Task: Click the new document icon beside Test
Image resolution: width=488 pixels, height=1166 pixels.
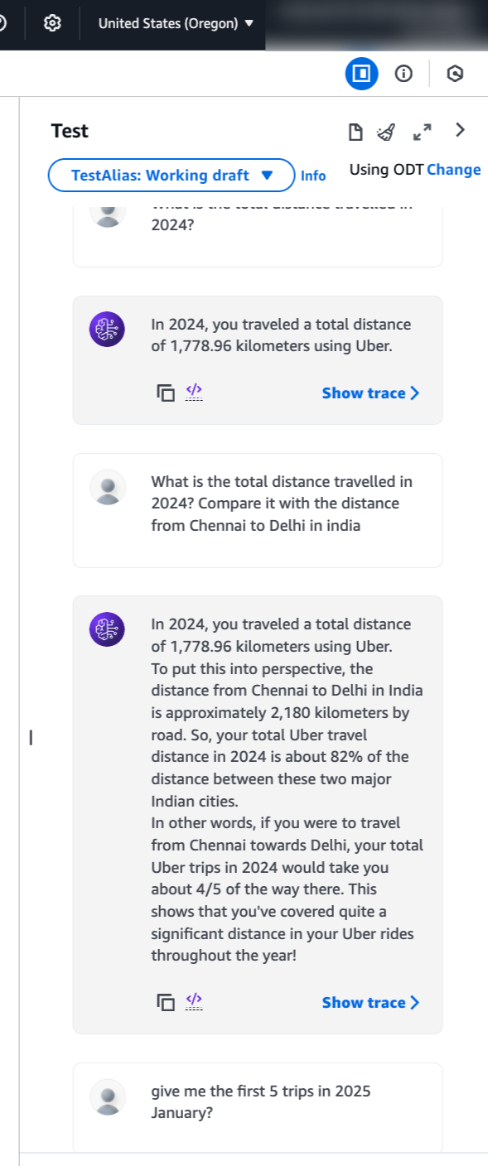Action: pyautogui.click(x=355, y=132)
